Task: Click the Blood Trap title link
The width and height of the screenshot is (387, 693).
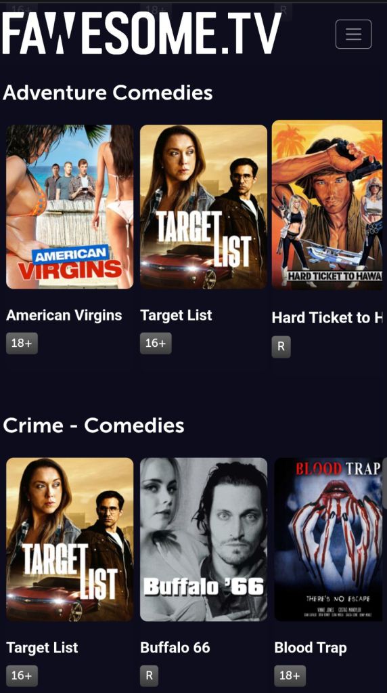Action: (x=311, y=648)
